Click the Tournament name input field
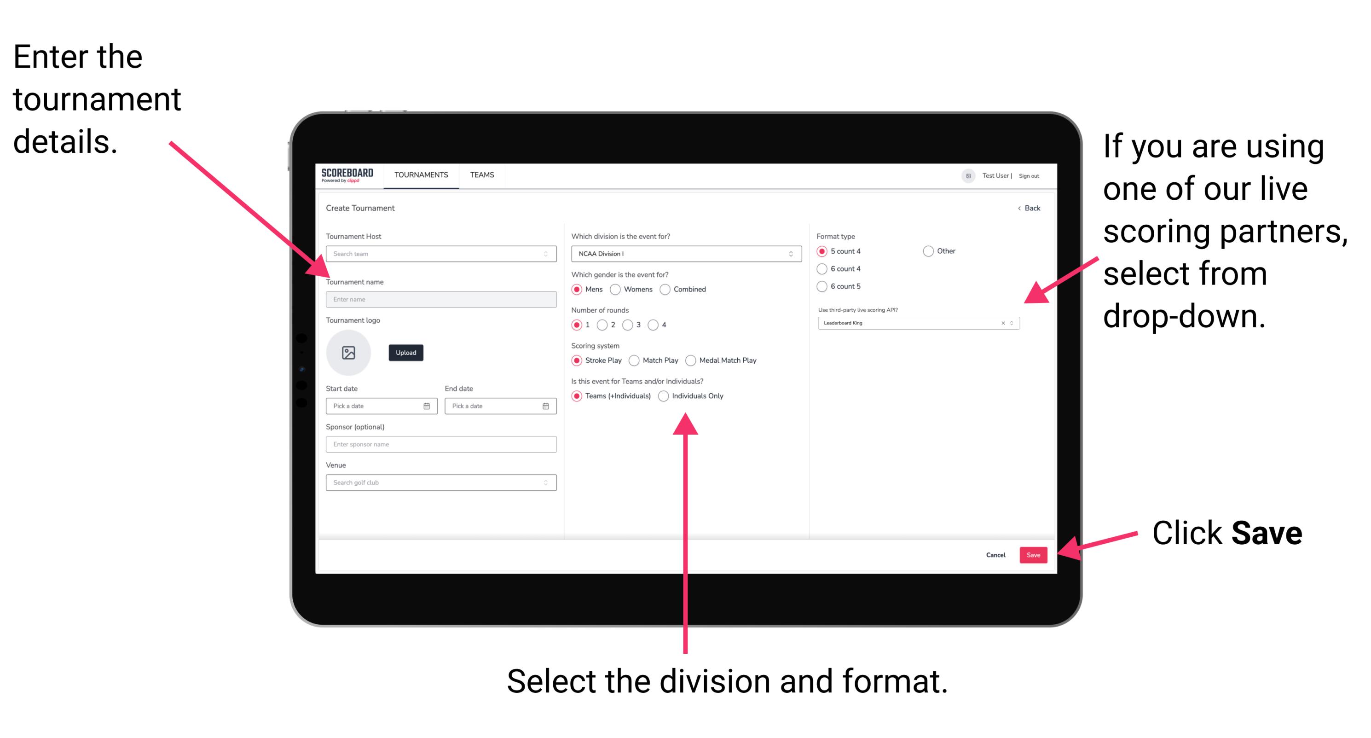 (439, 299)
